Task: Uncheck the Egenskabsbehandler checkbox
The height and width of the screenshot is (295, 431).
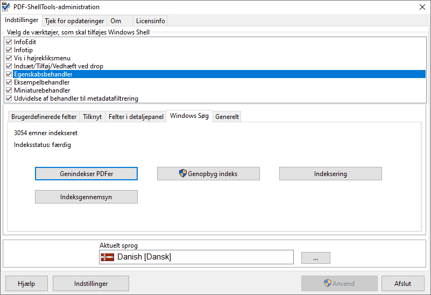Action: 9,74
